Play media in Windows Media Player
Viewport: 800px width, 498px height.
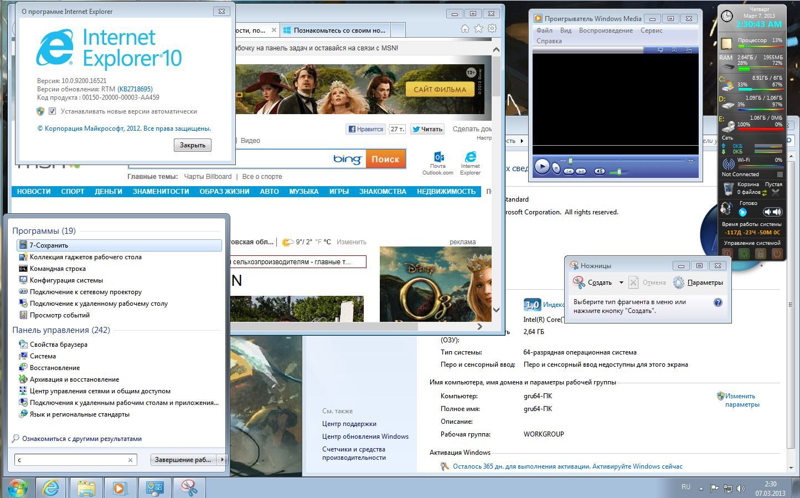pos(543,166)
